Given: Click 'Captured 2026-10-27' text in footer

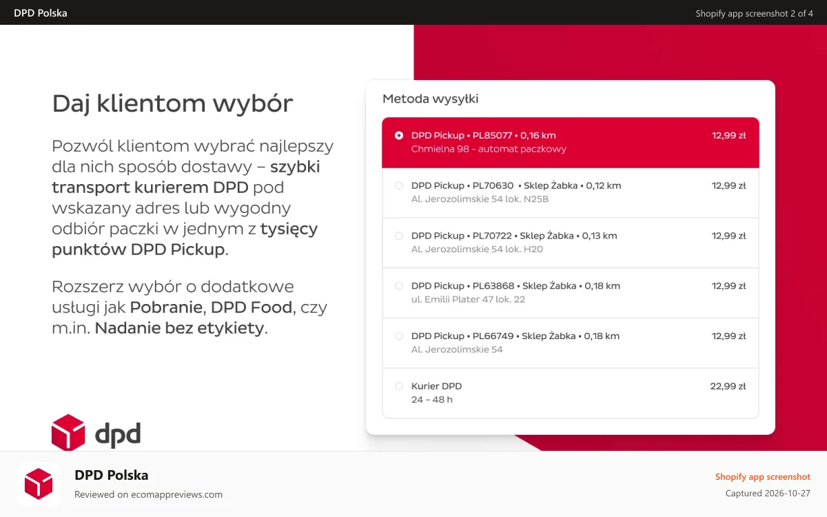Looking at the screenshot, I should [768, 494].
